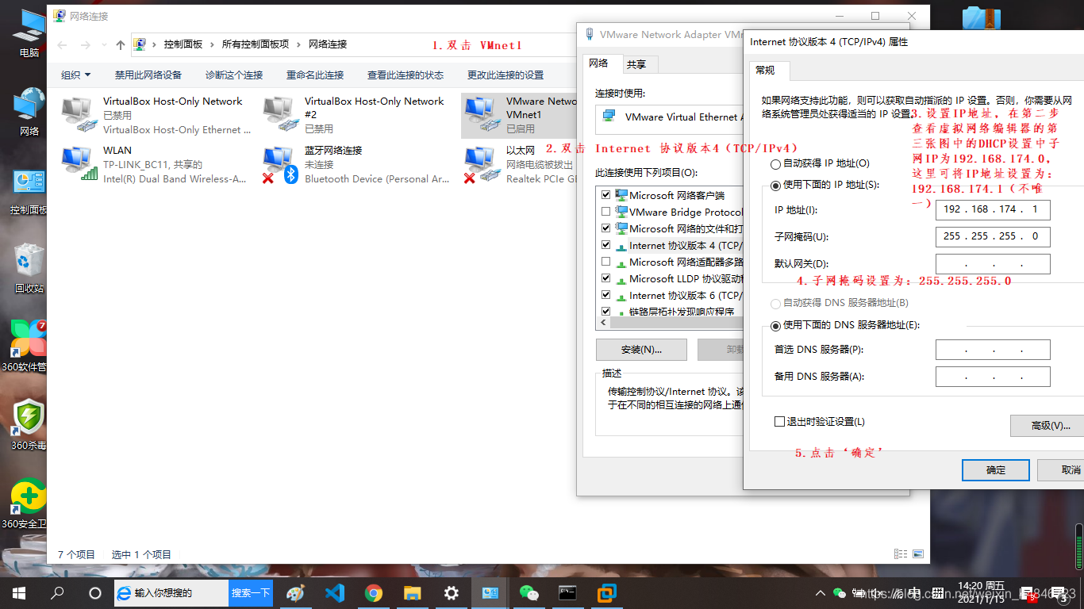Expand 所有控制面板项 breadcrumb chevron
Image resolution: width=1084 pixels, height=609 pixels.
click(x=298, y=44)
